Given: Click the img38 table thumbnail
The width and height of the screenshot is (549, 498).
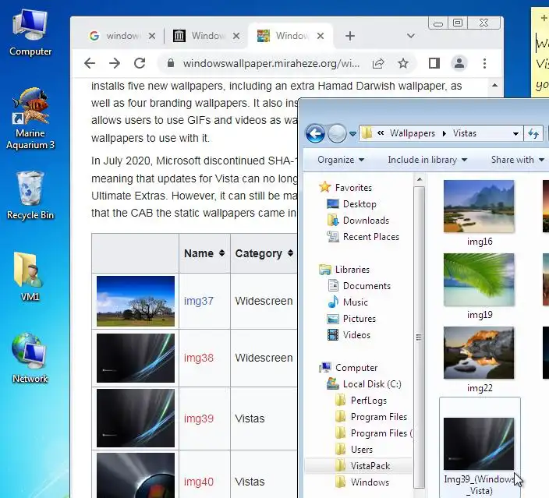Looking at the screenshot, I should pyautogui.click(x=136, y=358).
